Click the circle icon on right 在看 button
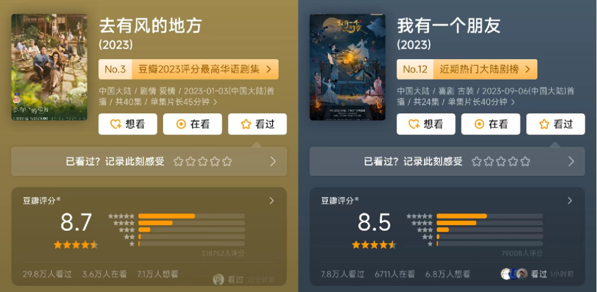 tap(479, 124)
